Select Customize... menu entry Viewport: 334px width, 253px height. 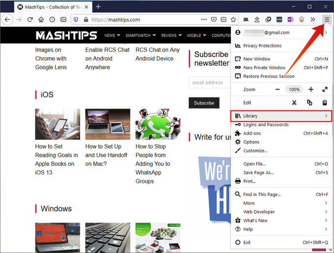[281, 151]
